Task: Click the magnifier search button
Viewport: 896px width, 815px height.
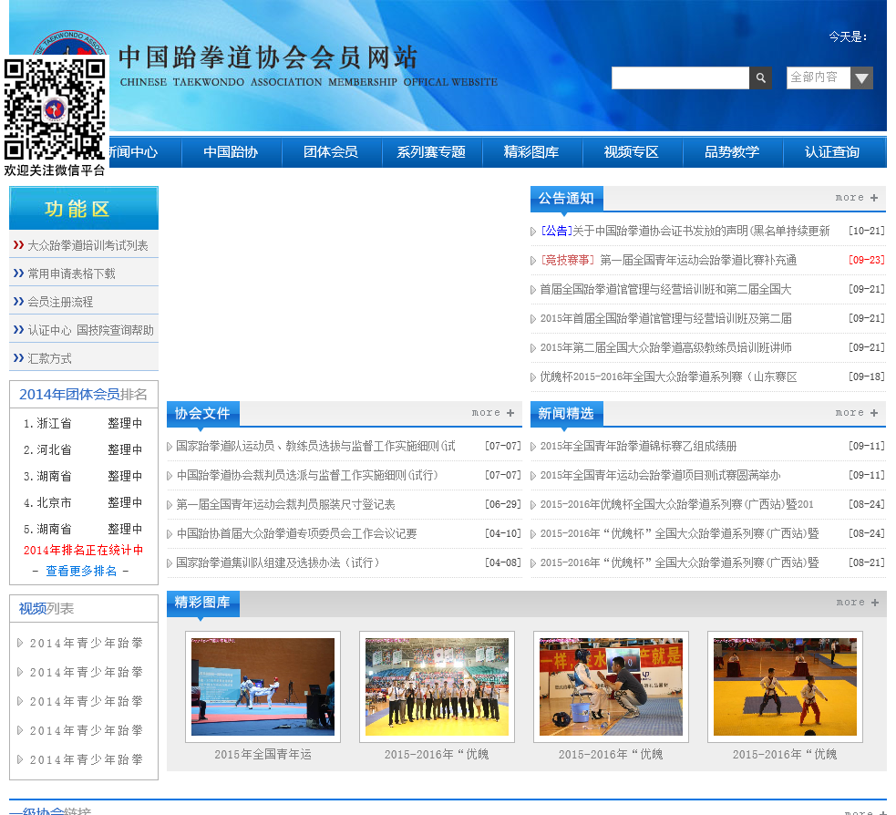Action: point(760,77)
